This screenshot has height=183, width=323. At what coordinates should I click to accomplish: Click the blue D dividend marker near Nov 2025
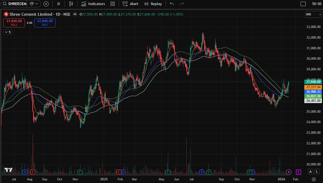(253, 172)
